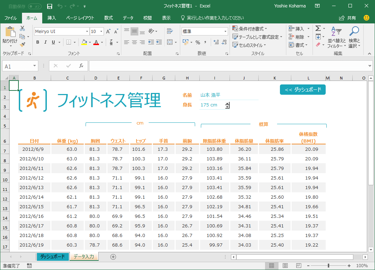Click the Increase Font Size icon
This screenshot has height=270, width=375.
pyautogui.click(x=108, y=32)
